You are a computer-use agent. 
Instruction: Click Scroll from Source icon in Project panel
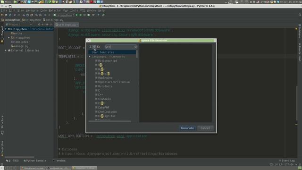(39, 25)
